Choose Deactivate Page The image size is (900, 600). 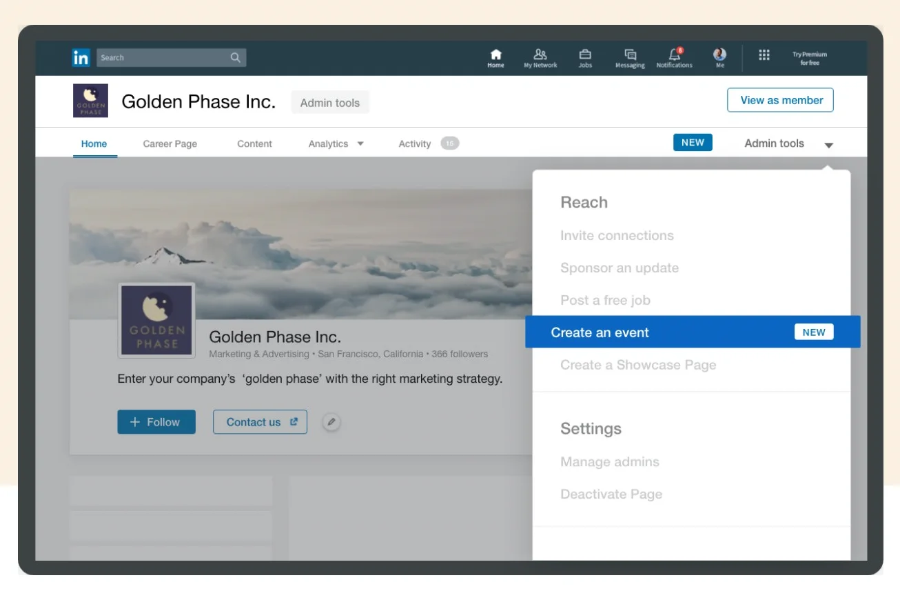[612, 494]
